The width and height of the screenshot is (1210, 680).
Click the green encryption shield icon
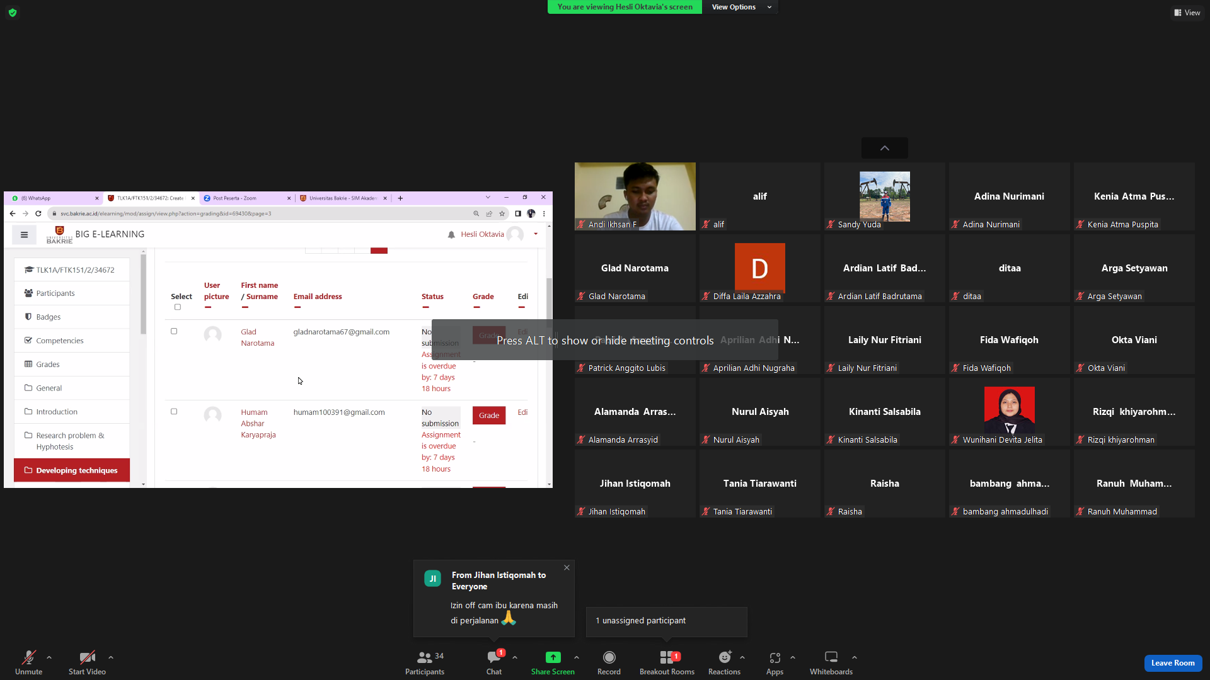pos(13,13)
